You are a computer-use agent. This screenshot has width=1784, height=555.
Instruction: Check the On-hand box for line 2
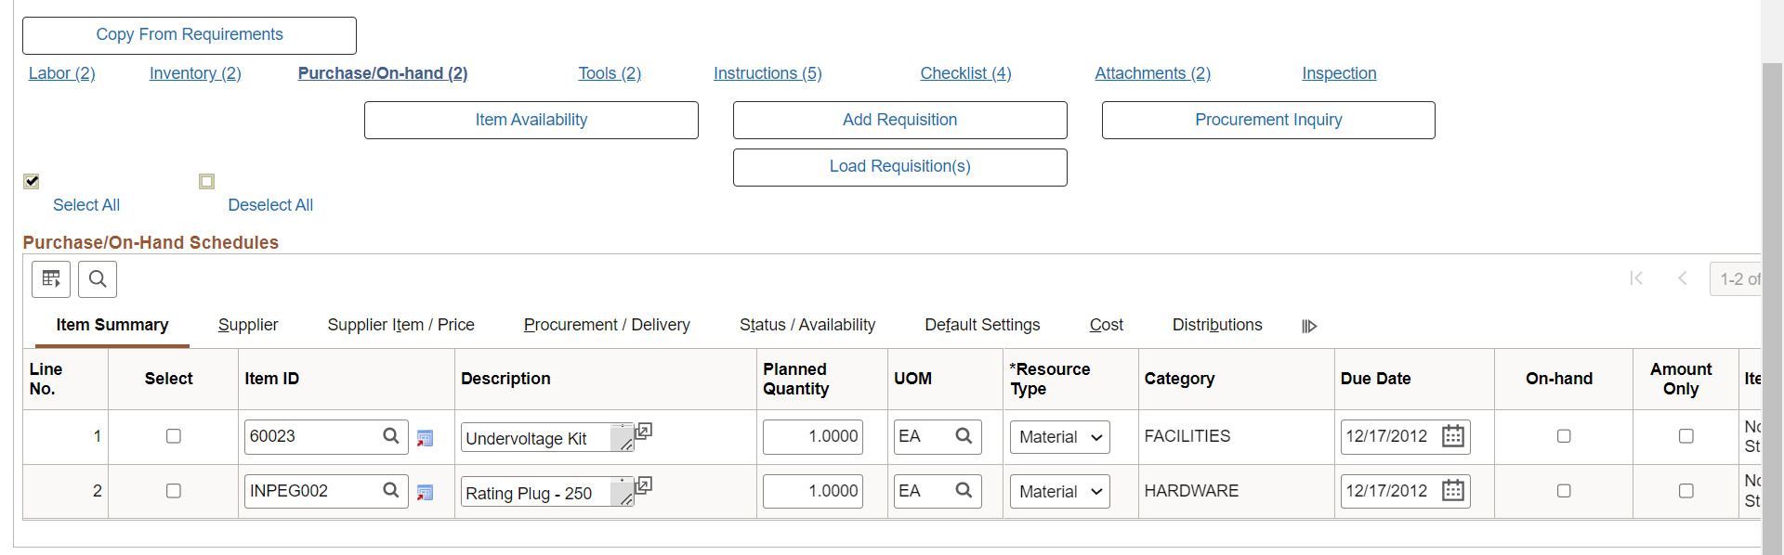point(1564,491)
